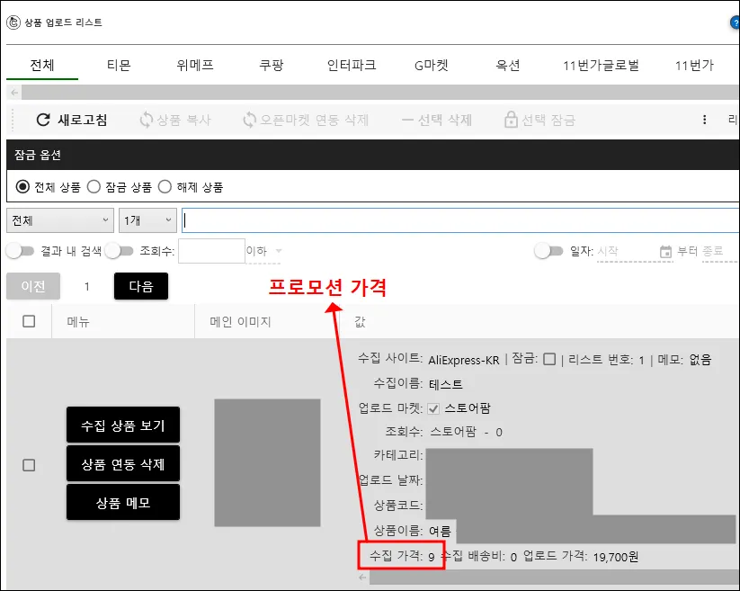740x591 pixels.
Task: Click the 수집 상품 보기 button
Action: point(123,425)
